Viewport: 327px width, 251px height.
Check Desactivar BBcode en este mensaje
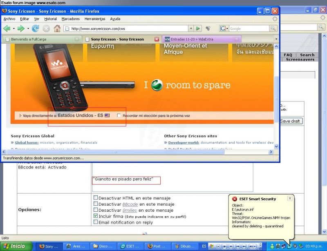[x=96, y=204]
